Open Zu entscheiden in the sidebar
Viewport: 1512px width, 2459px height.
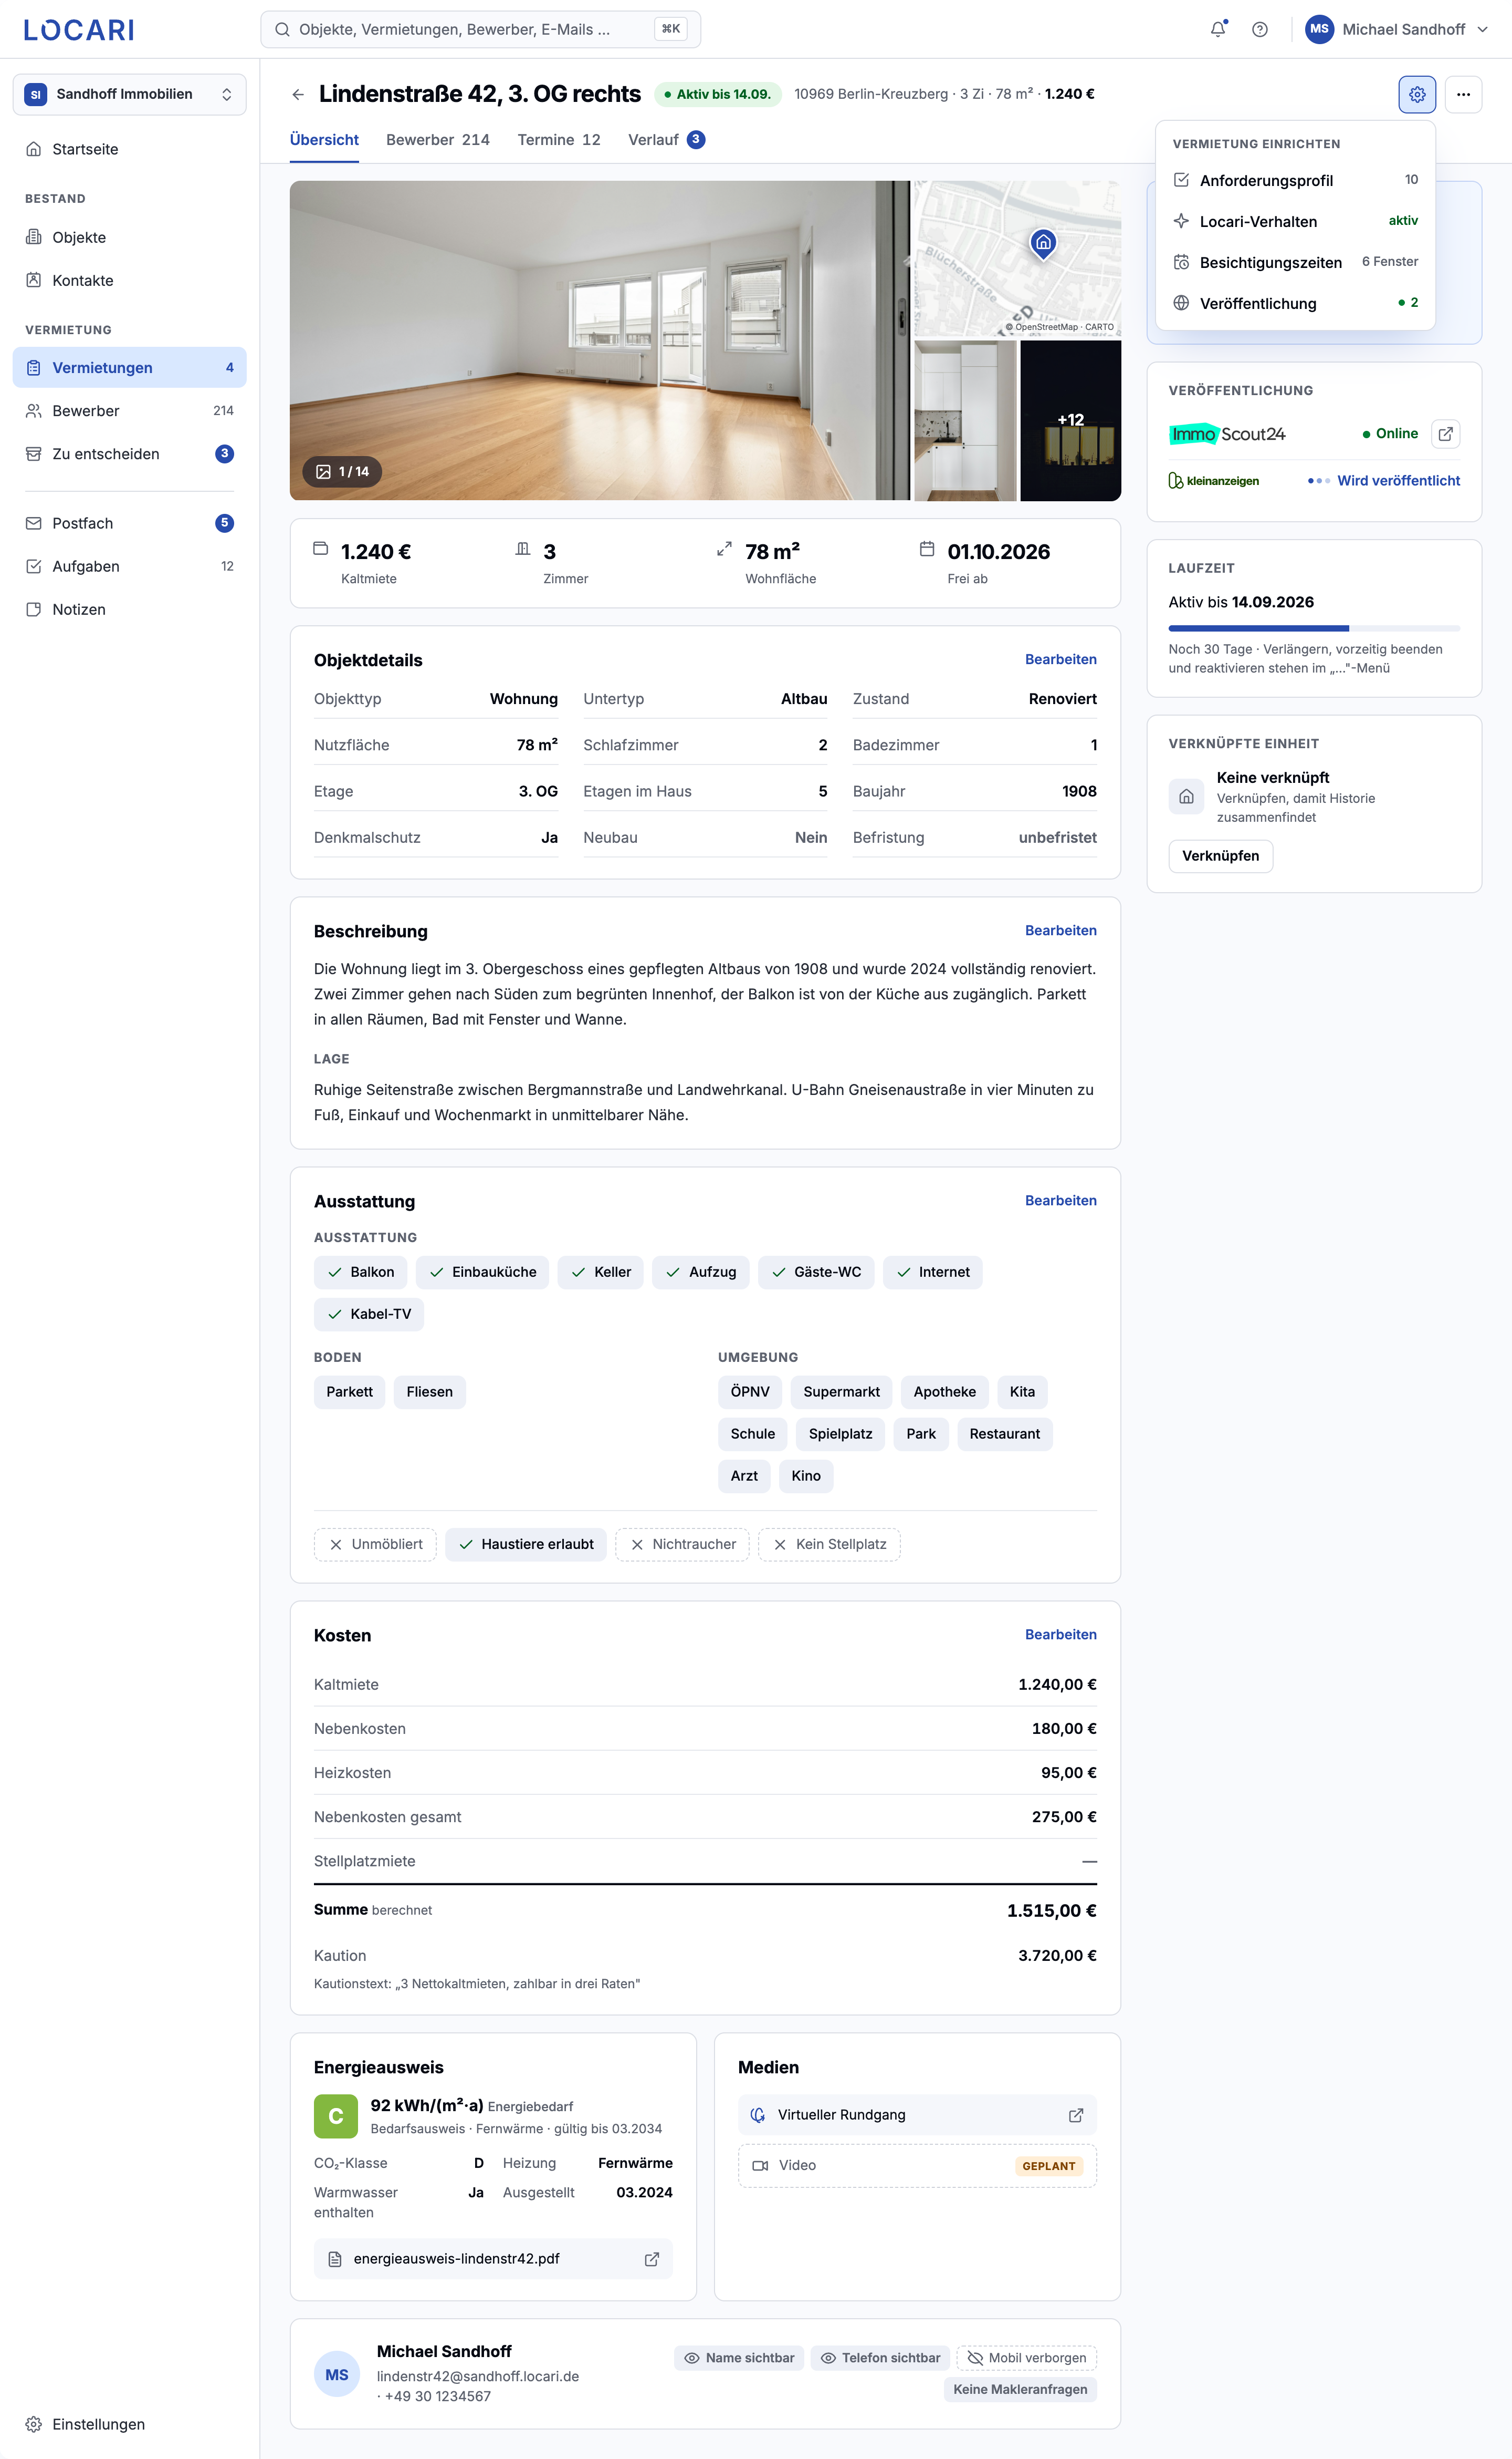130,454
